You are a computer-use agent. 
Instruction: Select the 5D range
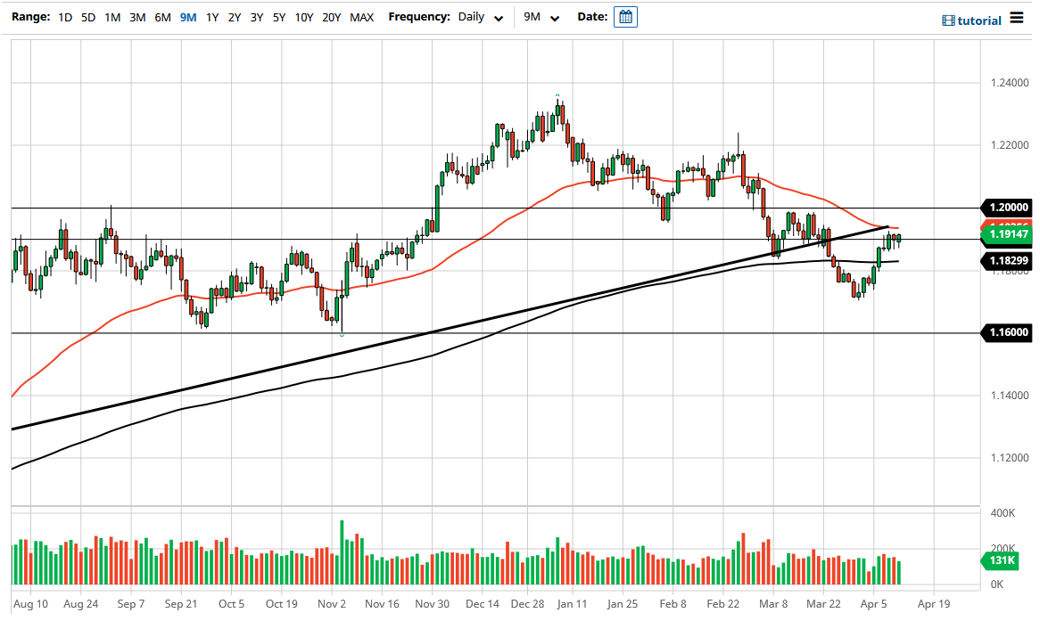pyautogui.click(x=88, y=17)
